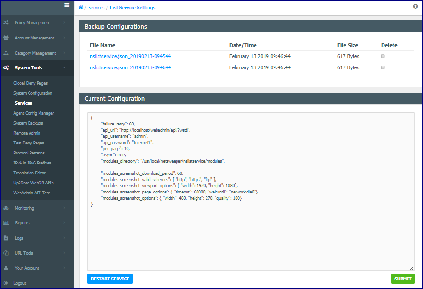Viewport: 423px width, 289px height.
Task: Open IPv4 in IPv6 Prefixes
Action: 32,163
